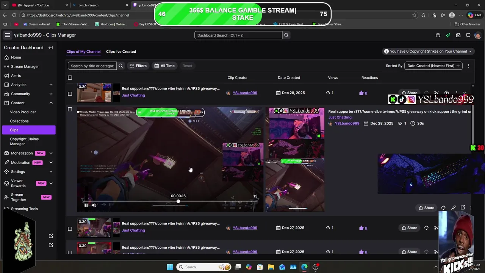Collapse the top Dec 28 row chevron
485x273 pixels.
point(465,93)
